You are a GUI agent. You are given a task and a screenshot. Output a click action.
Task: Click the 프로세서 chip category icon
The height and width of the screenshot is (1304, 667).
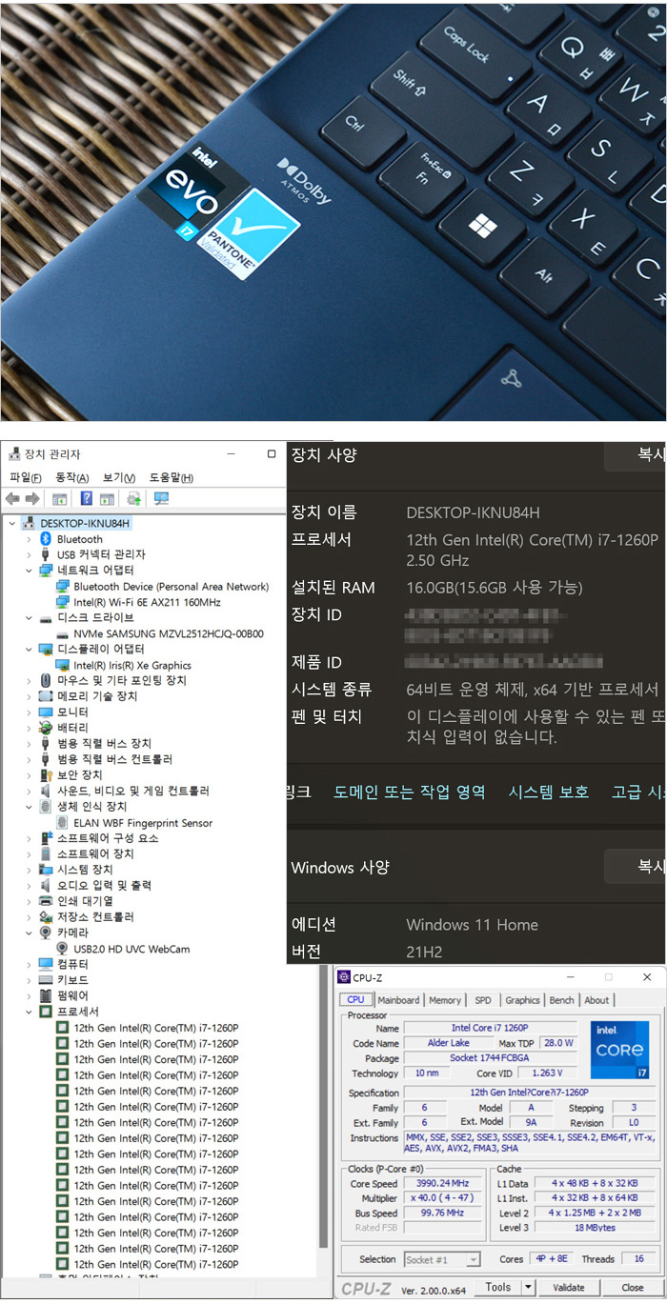click(x=46, y=1012)
